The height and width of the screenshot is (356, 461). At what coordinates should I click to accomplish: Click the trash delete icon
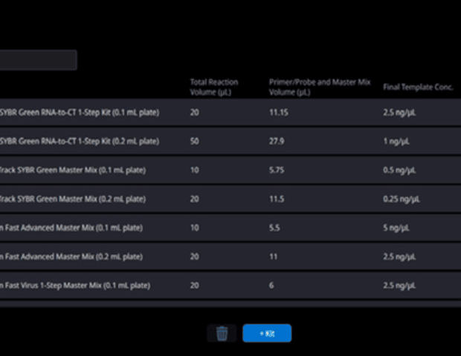(222, 334)
